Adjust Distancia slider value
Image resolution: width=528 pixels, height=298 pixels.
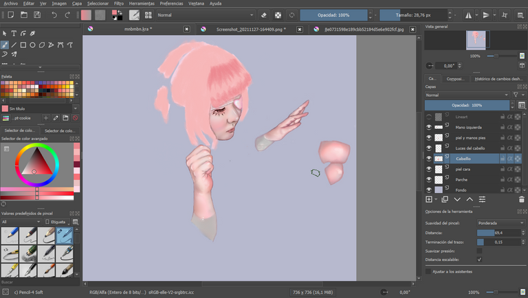pyautogui.click(x=498, y=233)
